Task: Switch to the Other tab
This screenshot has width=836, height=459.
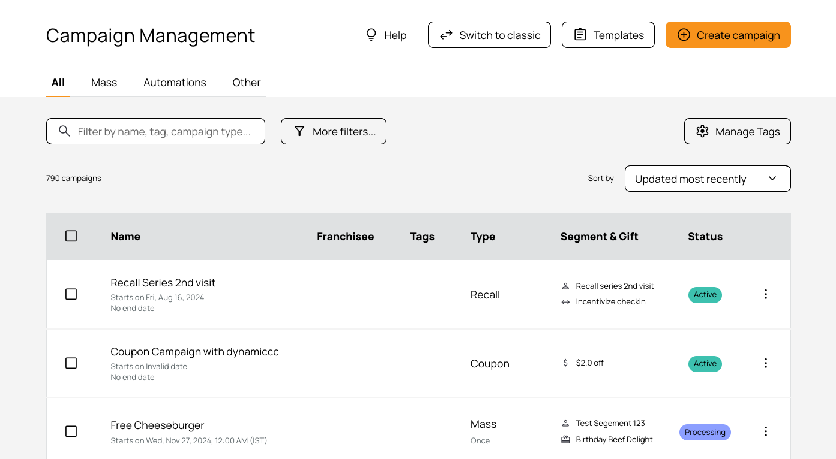Action: [247, 83]
